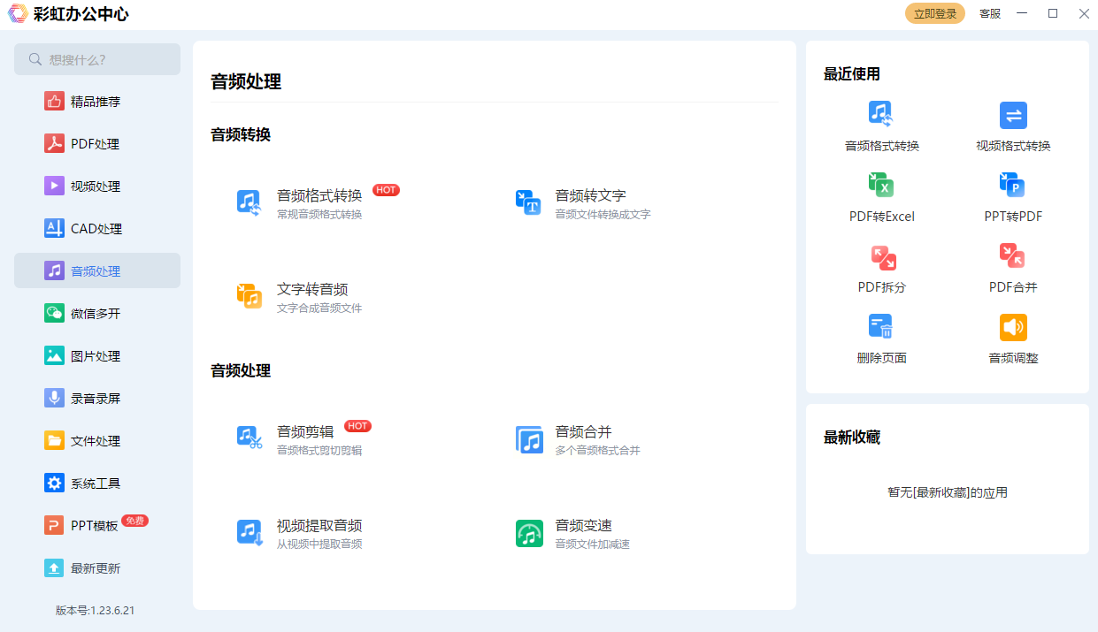Open the 音频转文字 tool
1098x632 pixels.
(590, 203)
